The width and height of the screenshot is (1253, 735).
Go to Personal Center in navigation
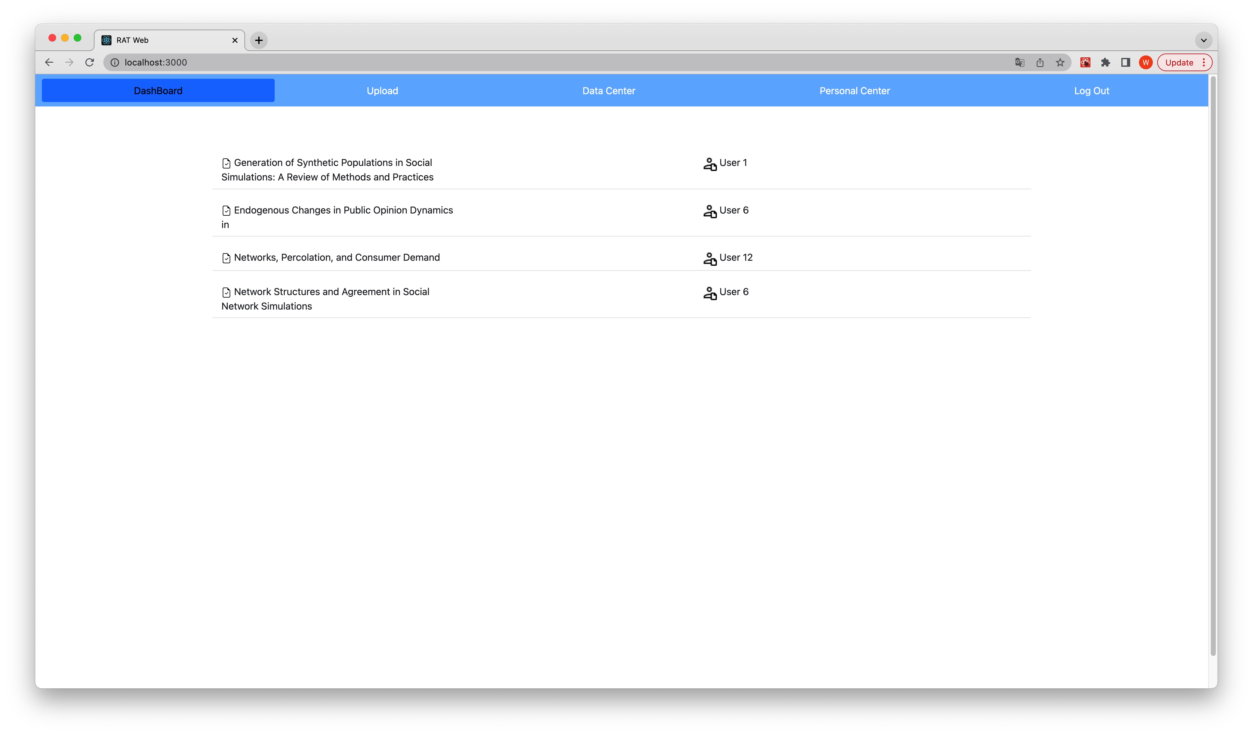[854, 90]
